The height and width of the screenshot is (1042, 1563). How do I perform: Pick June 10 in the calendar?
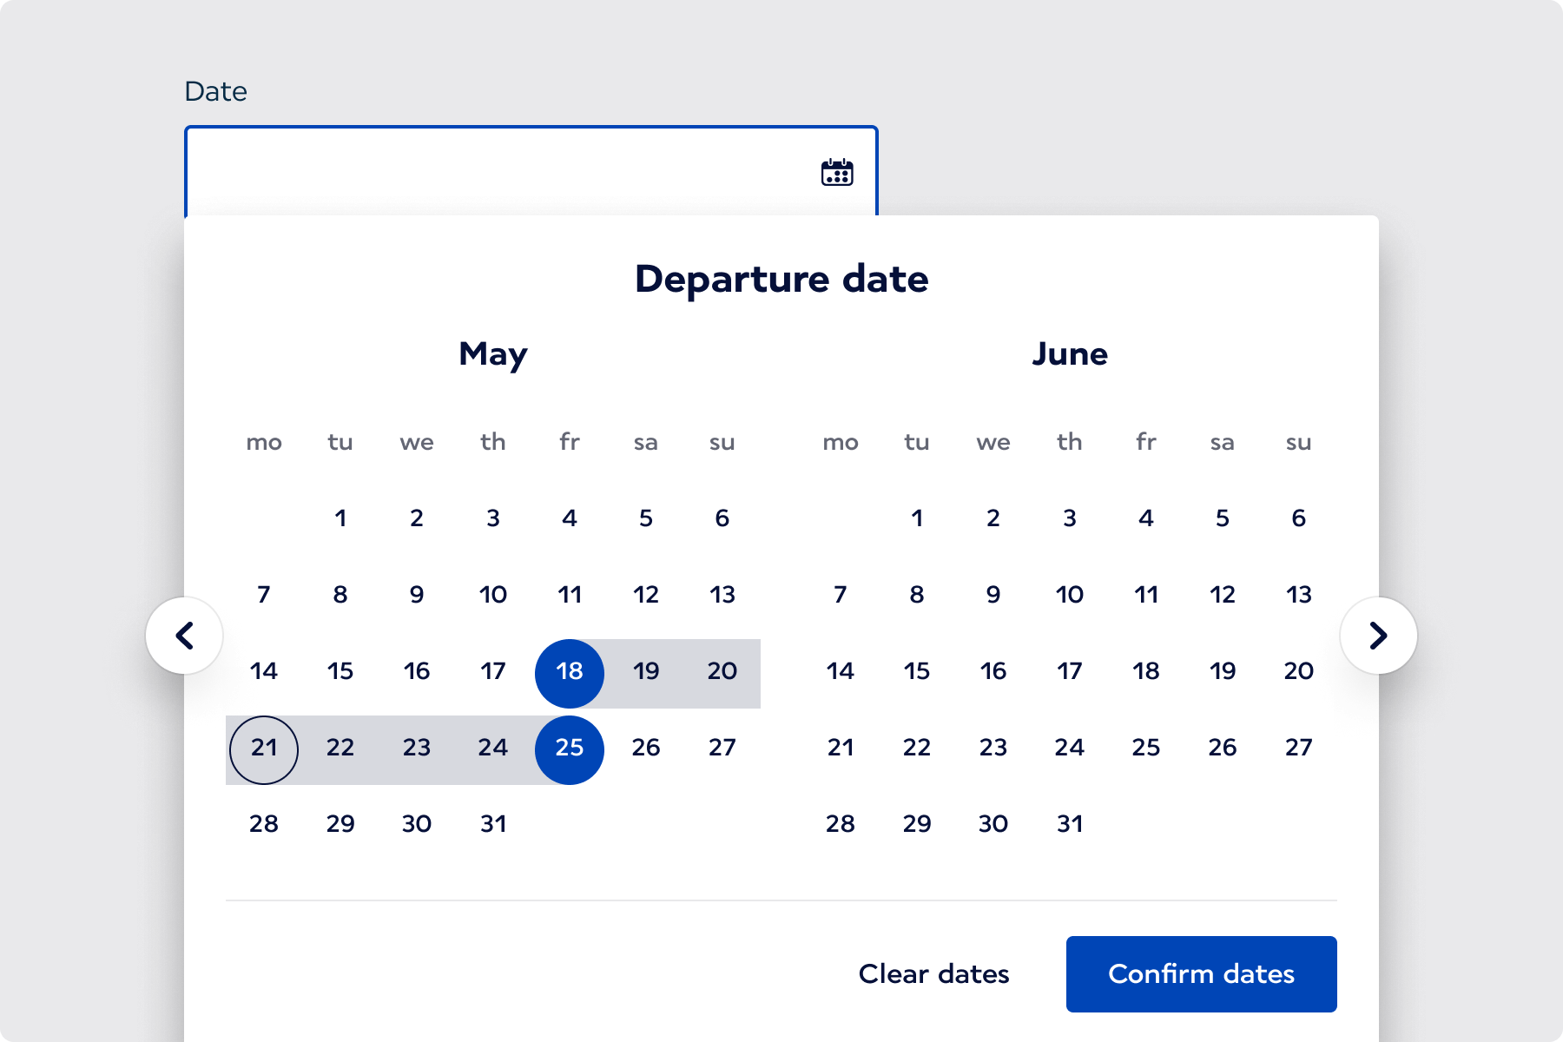pyautogui.click(x=1070, y=595)
